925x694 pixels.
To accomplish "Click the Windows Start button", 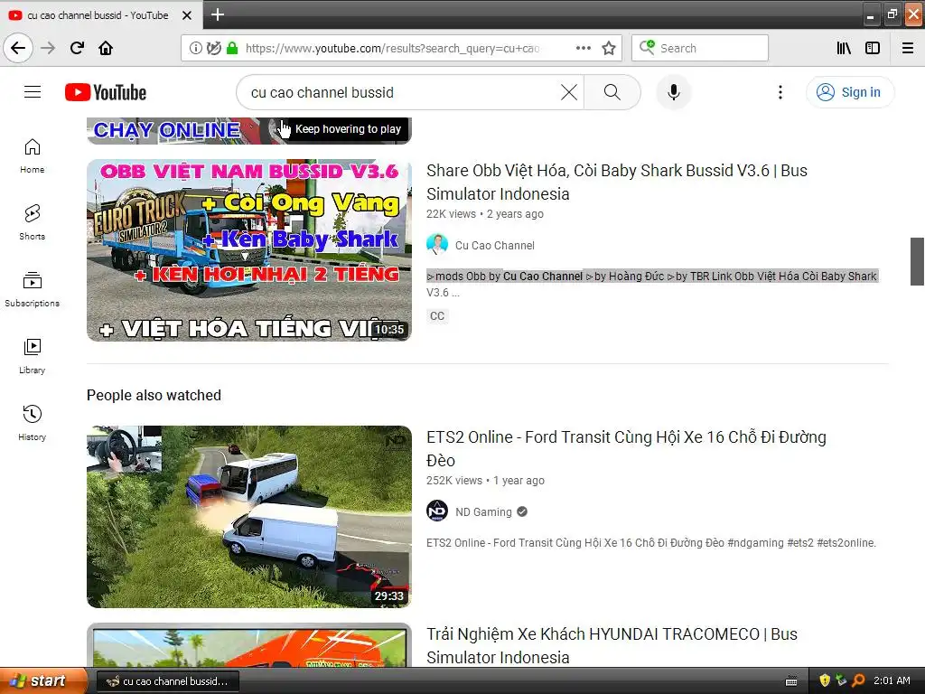I will click(42, 681).
